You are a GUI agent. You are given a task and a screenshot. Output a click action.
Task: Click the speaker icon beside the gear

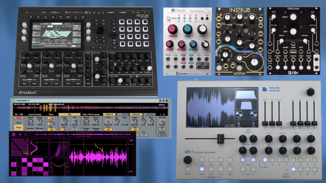coord(20,134)
